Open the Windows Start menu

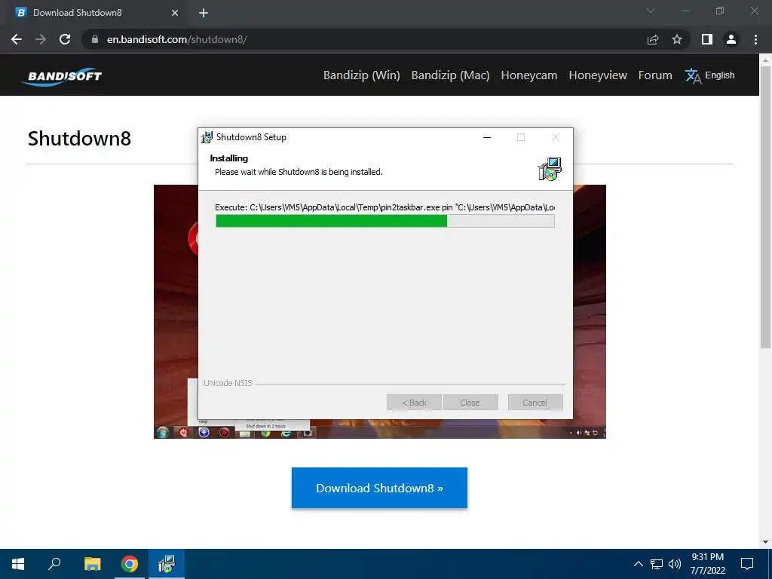18,564
